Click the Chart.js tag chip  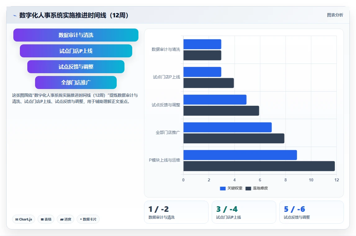click(24, 219)
